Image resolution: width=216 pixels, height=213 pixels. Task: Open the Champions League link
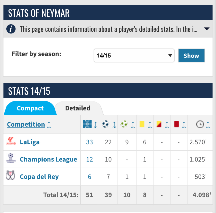point(48,159)
